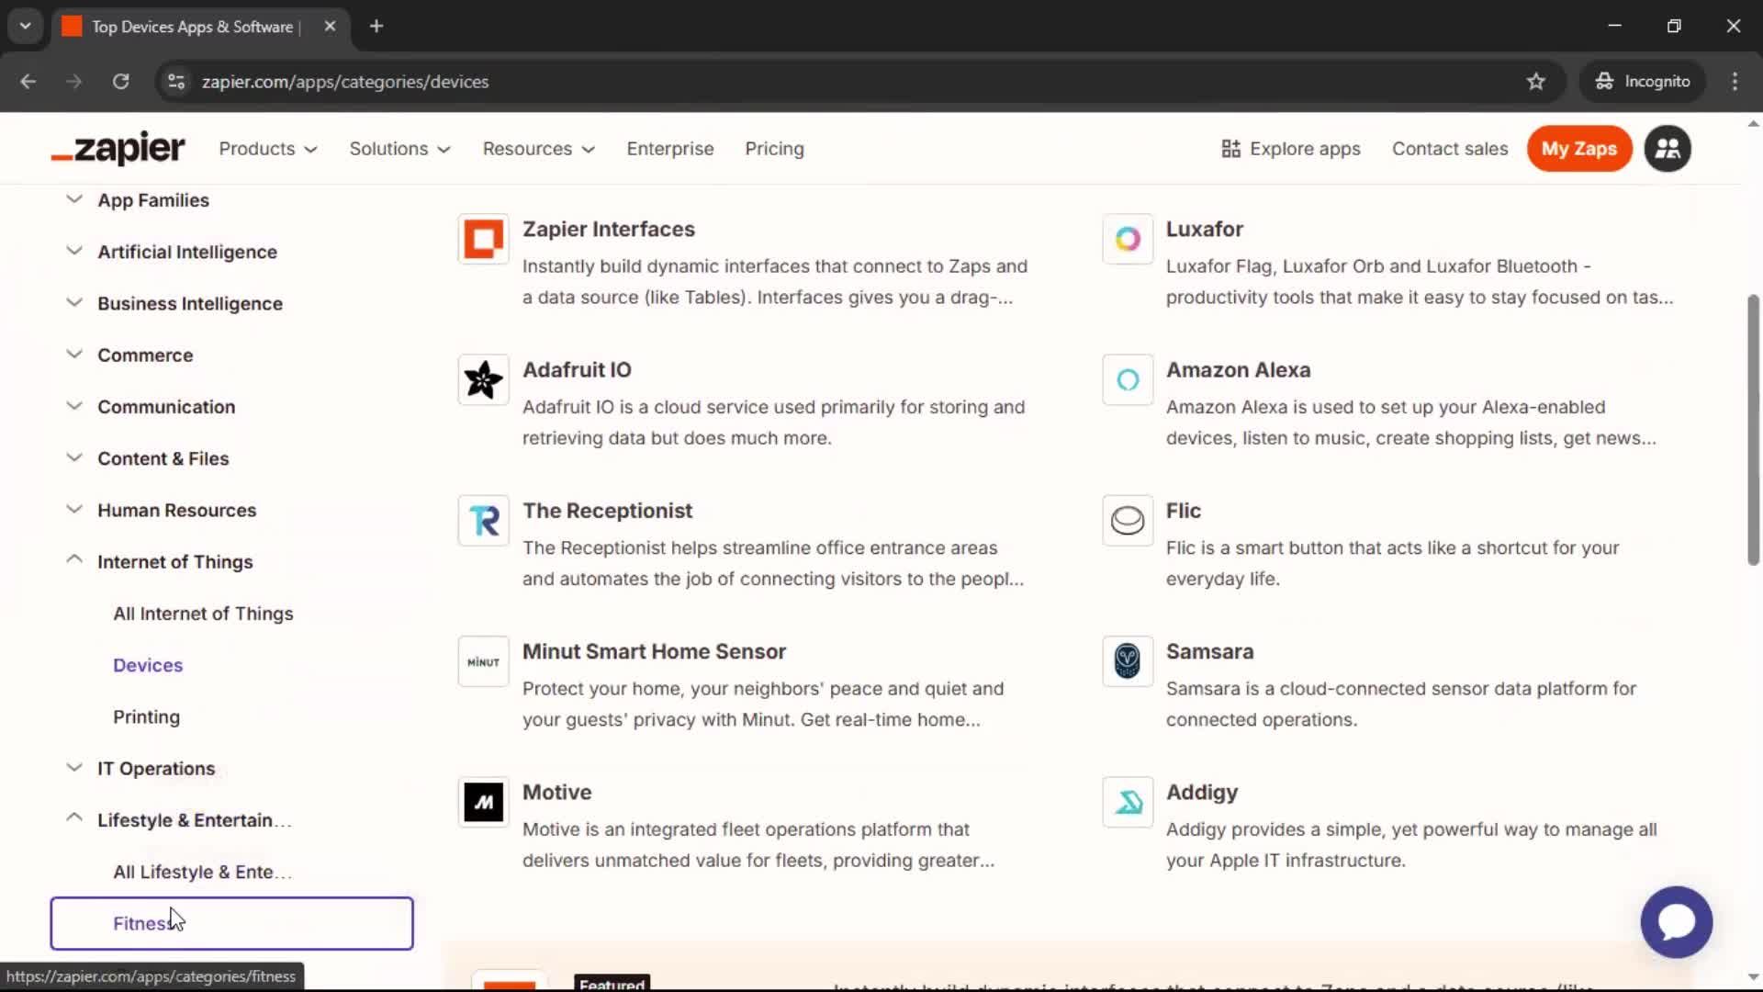Open the Flic button icon
Viewport: 1763px width, 992px height.
click(1128, 521)
